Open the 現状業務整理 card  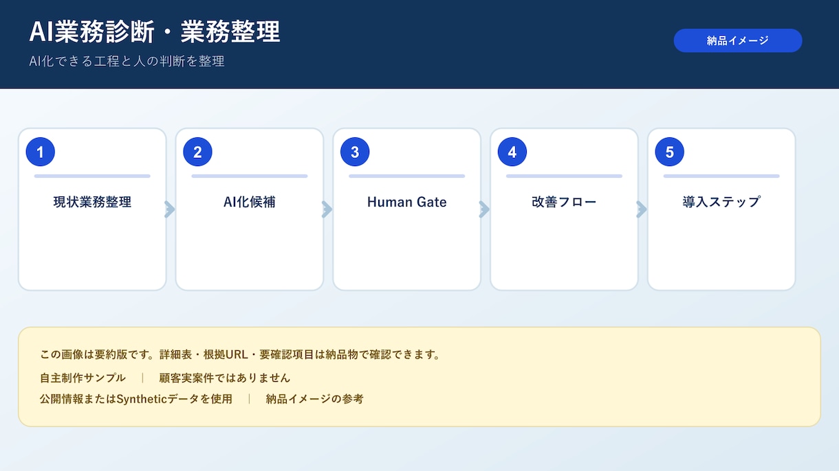point(92,209)
